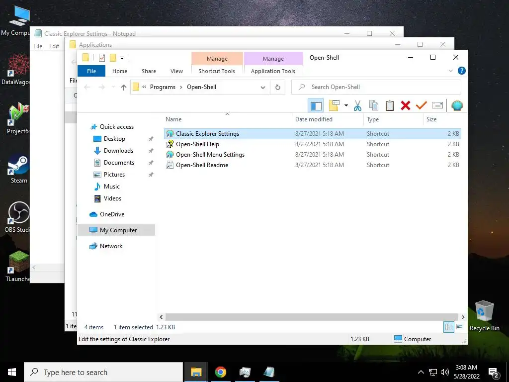This screenshot has width=509, height=382.
Task: Sort files by Name column
Action: click(173, 119)
